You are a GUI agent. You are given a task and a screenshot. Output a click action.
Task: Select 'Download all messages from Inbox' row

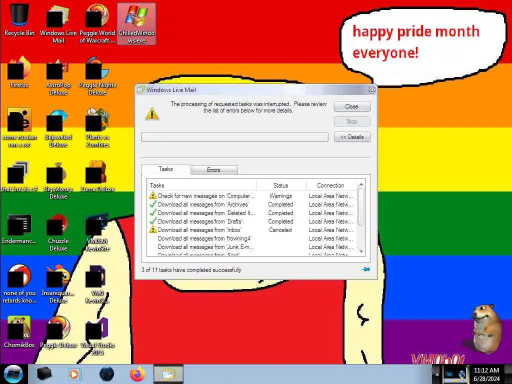[x=252, y=230]
